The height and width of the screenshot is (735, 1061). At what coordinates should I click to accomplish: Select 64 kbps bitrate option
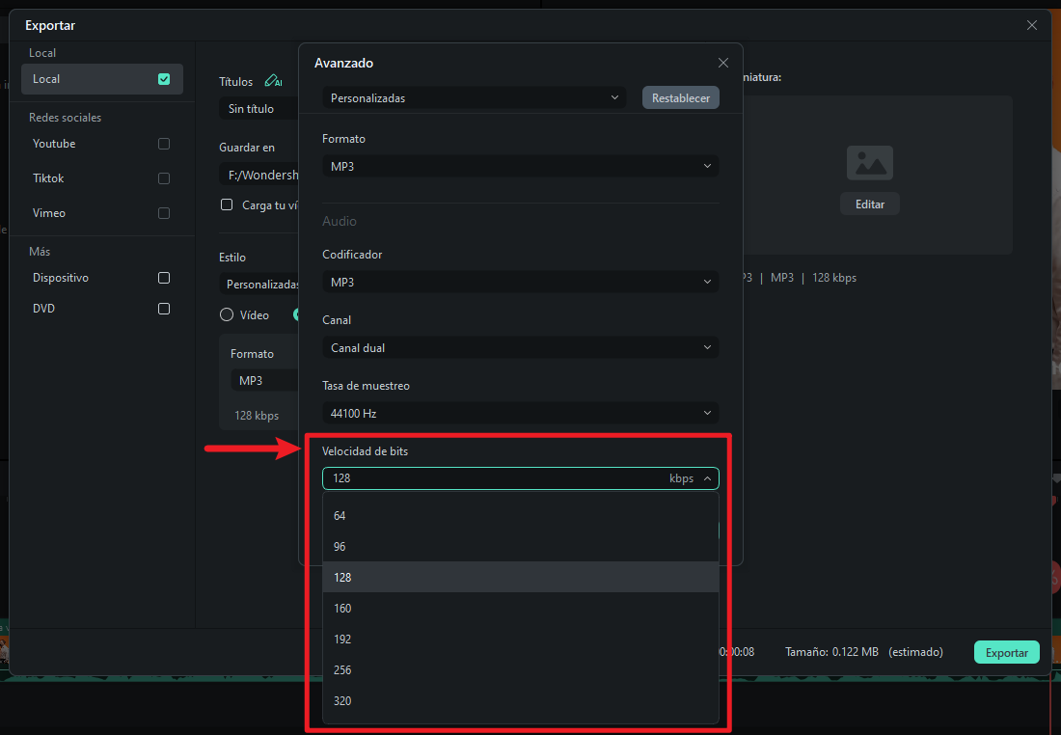[x=520, y=516]
